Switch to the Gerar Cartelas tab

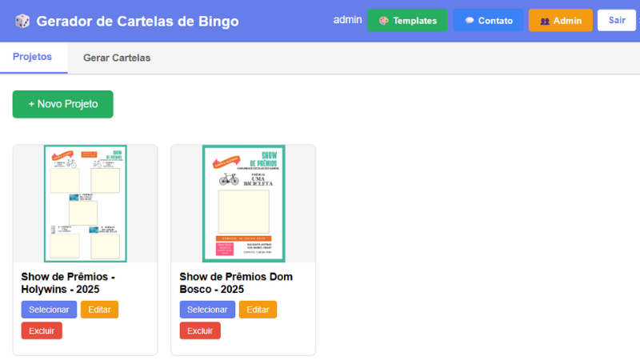point(117,58)
